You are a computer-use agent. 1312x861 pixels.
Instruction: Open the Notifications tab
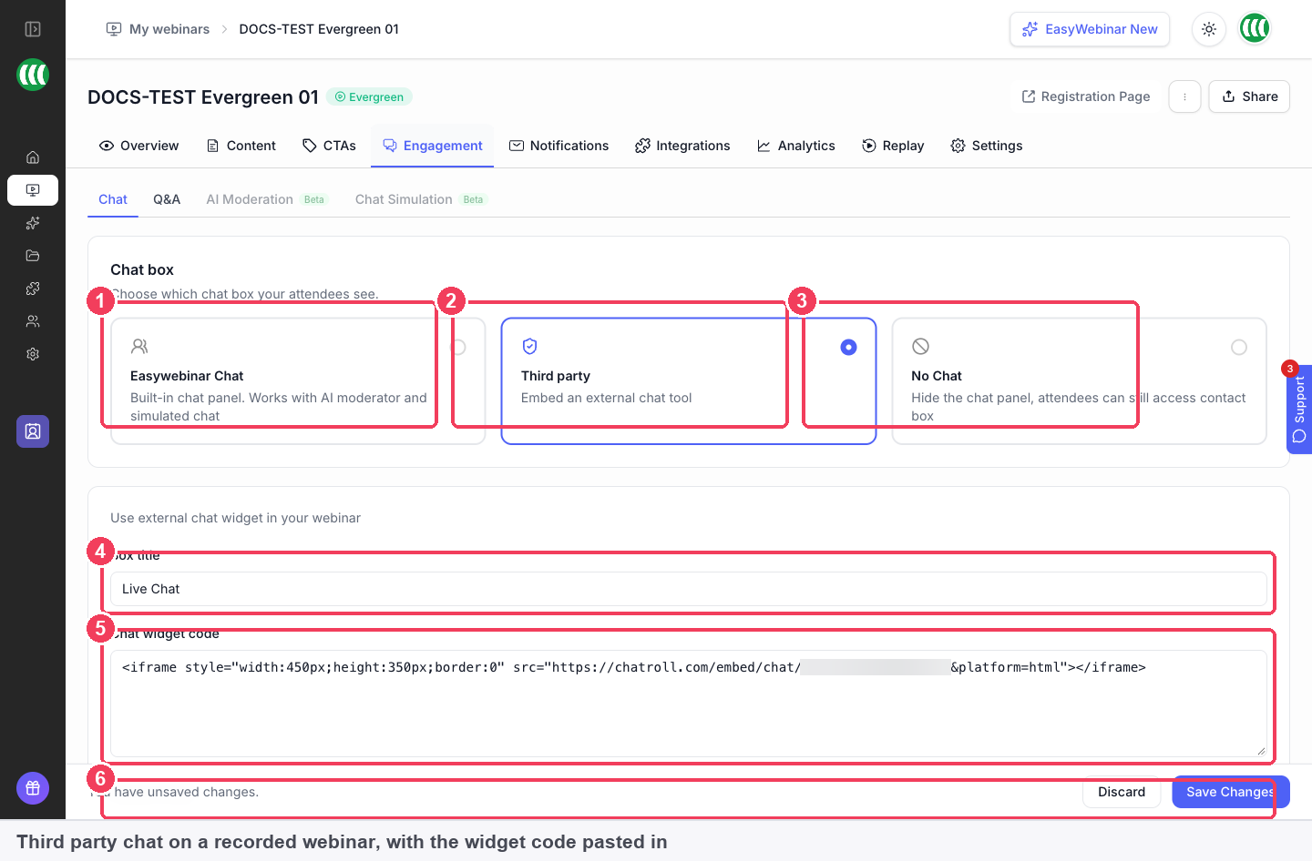click(559, 146)
